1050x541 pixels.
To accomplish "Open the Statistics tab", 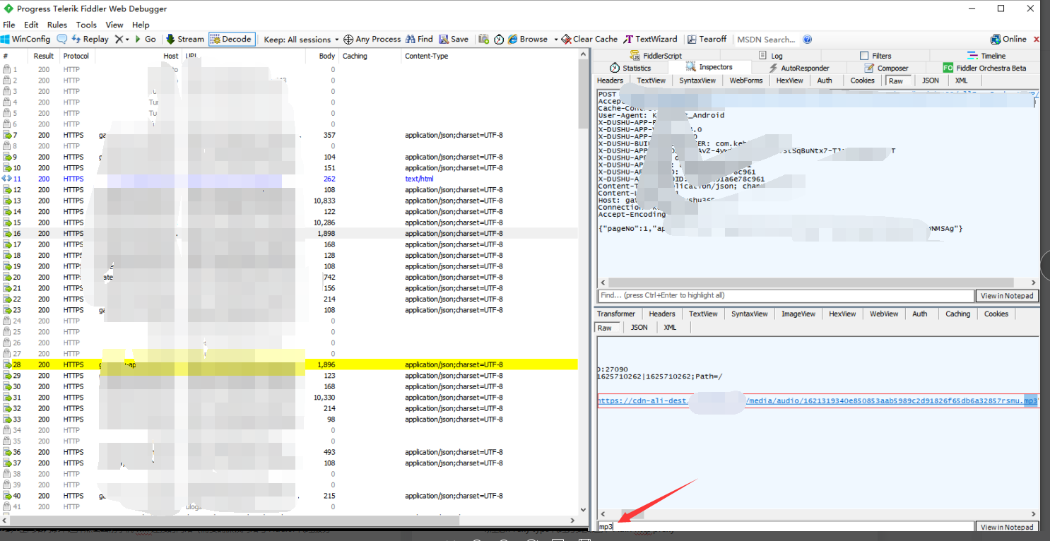I will point(630,69).
